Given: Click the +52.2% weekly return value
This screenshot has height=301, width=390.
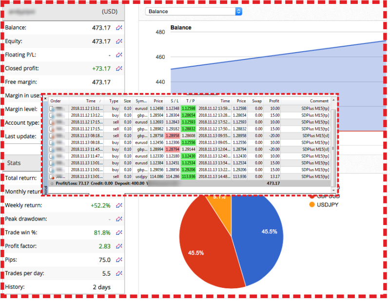Looking at the screenshot, I should pos(100,206).
